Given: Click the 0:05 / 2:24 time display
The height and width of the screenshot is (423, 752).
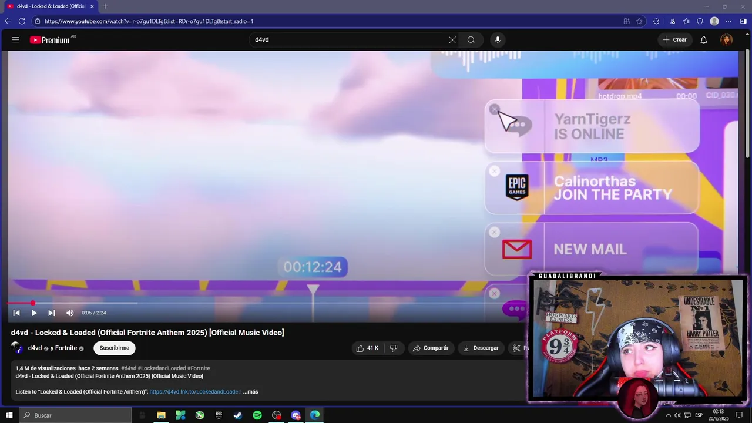Looking at the screenshot, I should coord(94,313).
